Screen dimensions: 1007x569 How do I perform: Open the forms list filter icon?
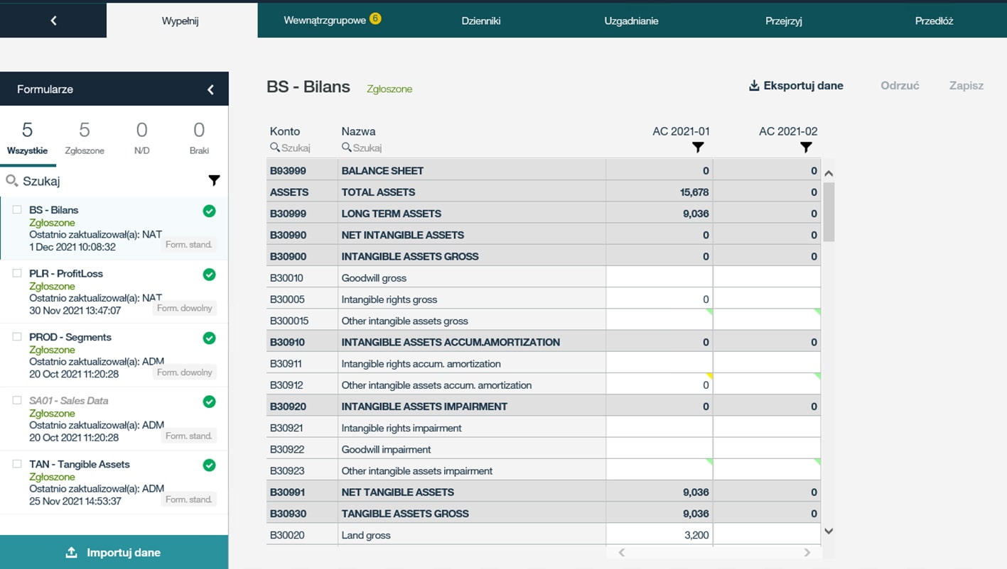(x=214, y=181)
